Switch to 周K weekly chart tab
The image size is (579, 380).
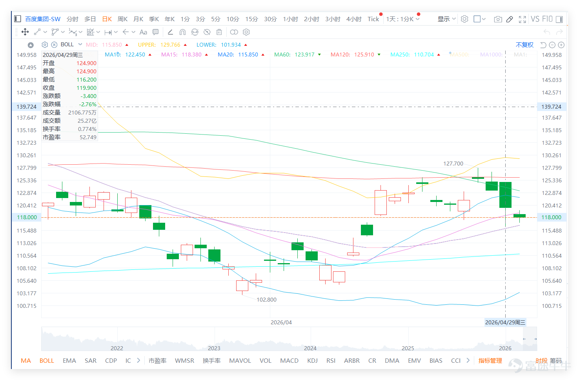123,19
